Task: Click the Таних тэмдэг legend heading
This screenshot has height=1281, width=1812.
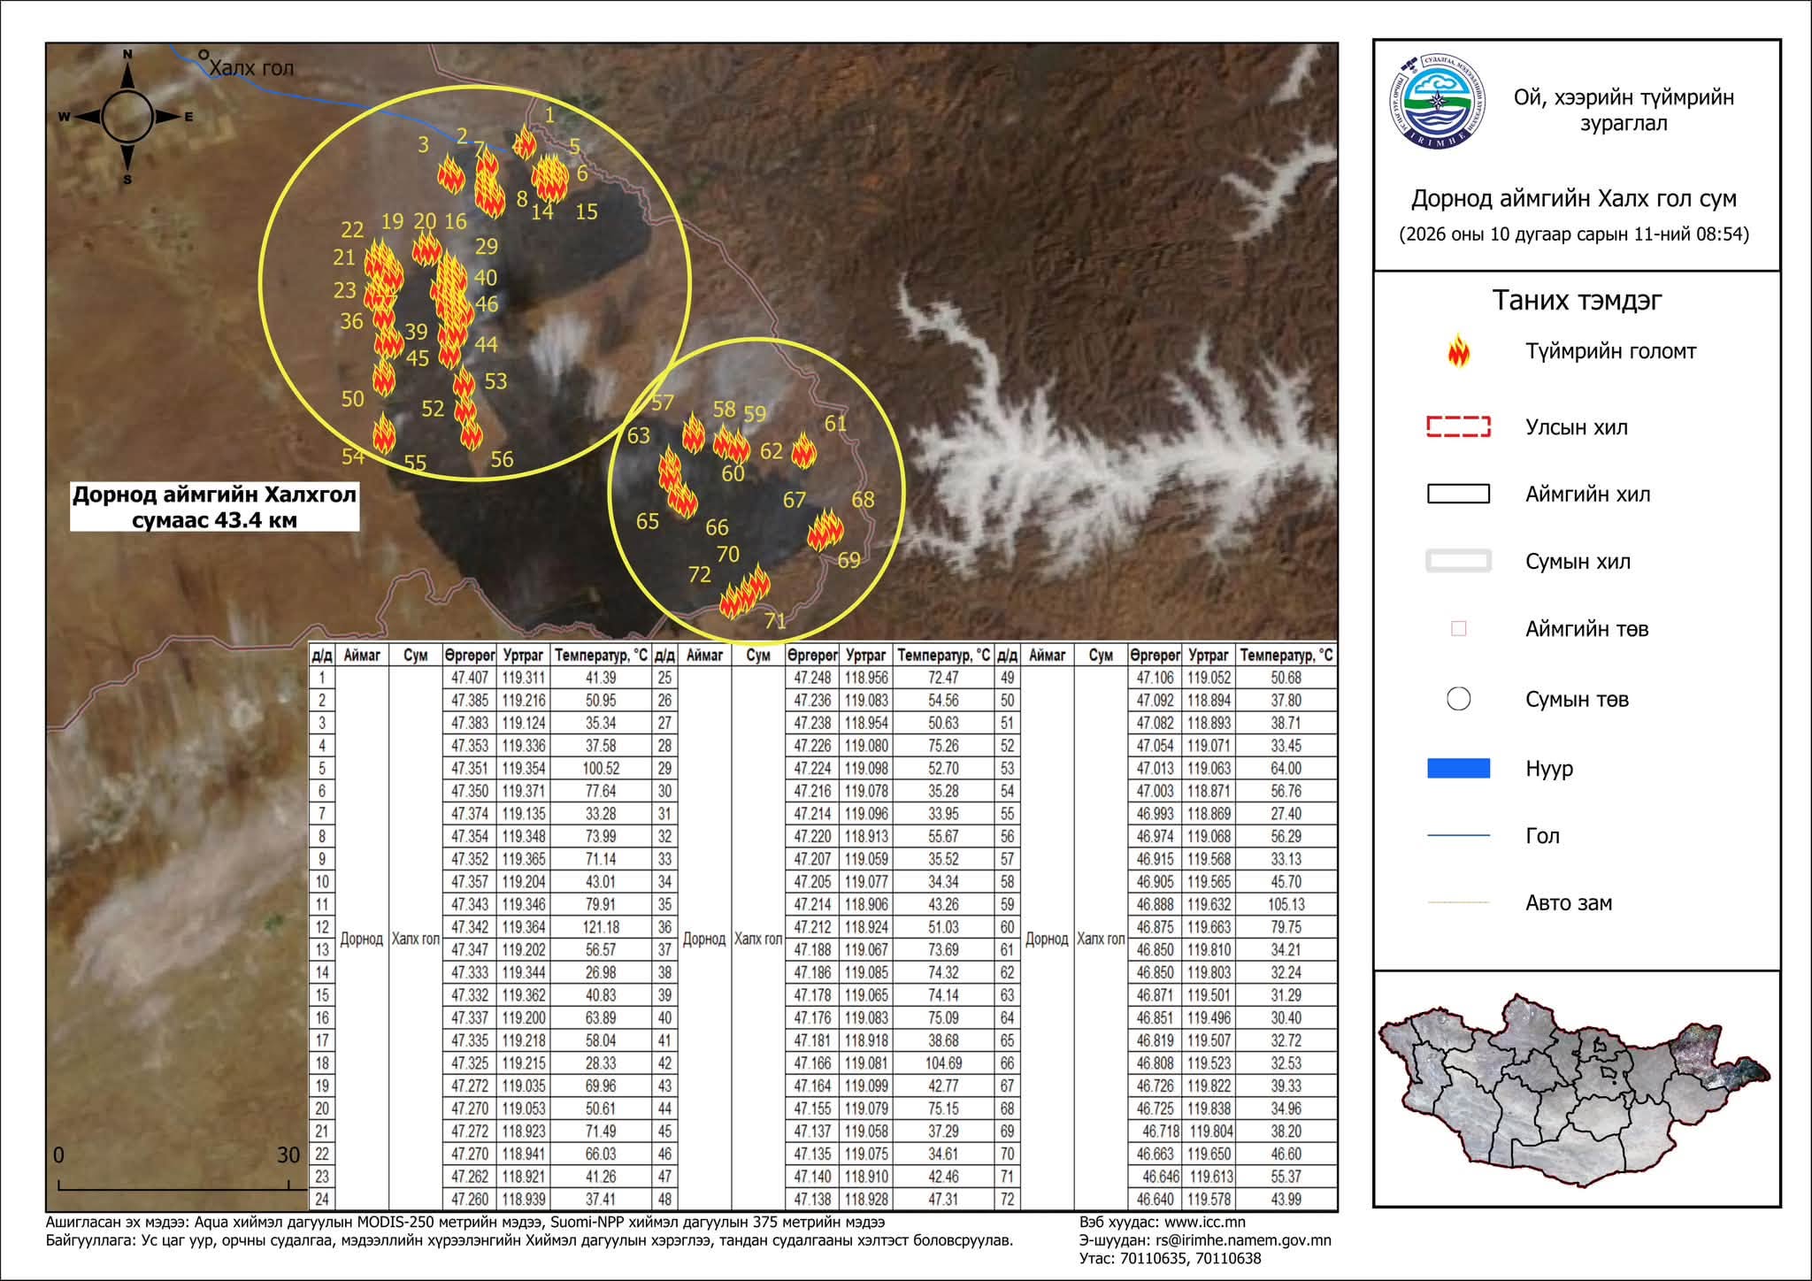Action: point(1577,300)
